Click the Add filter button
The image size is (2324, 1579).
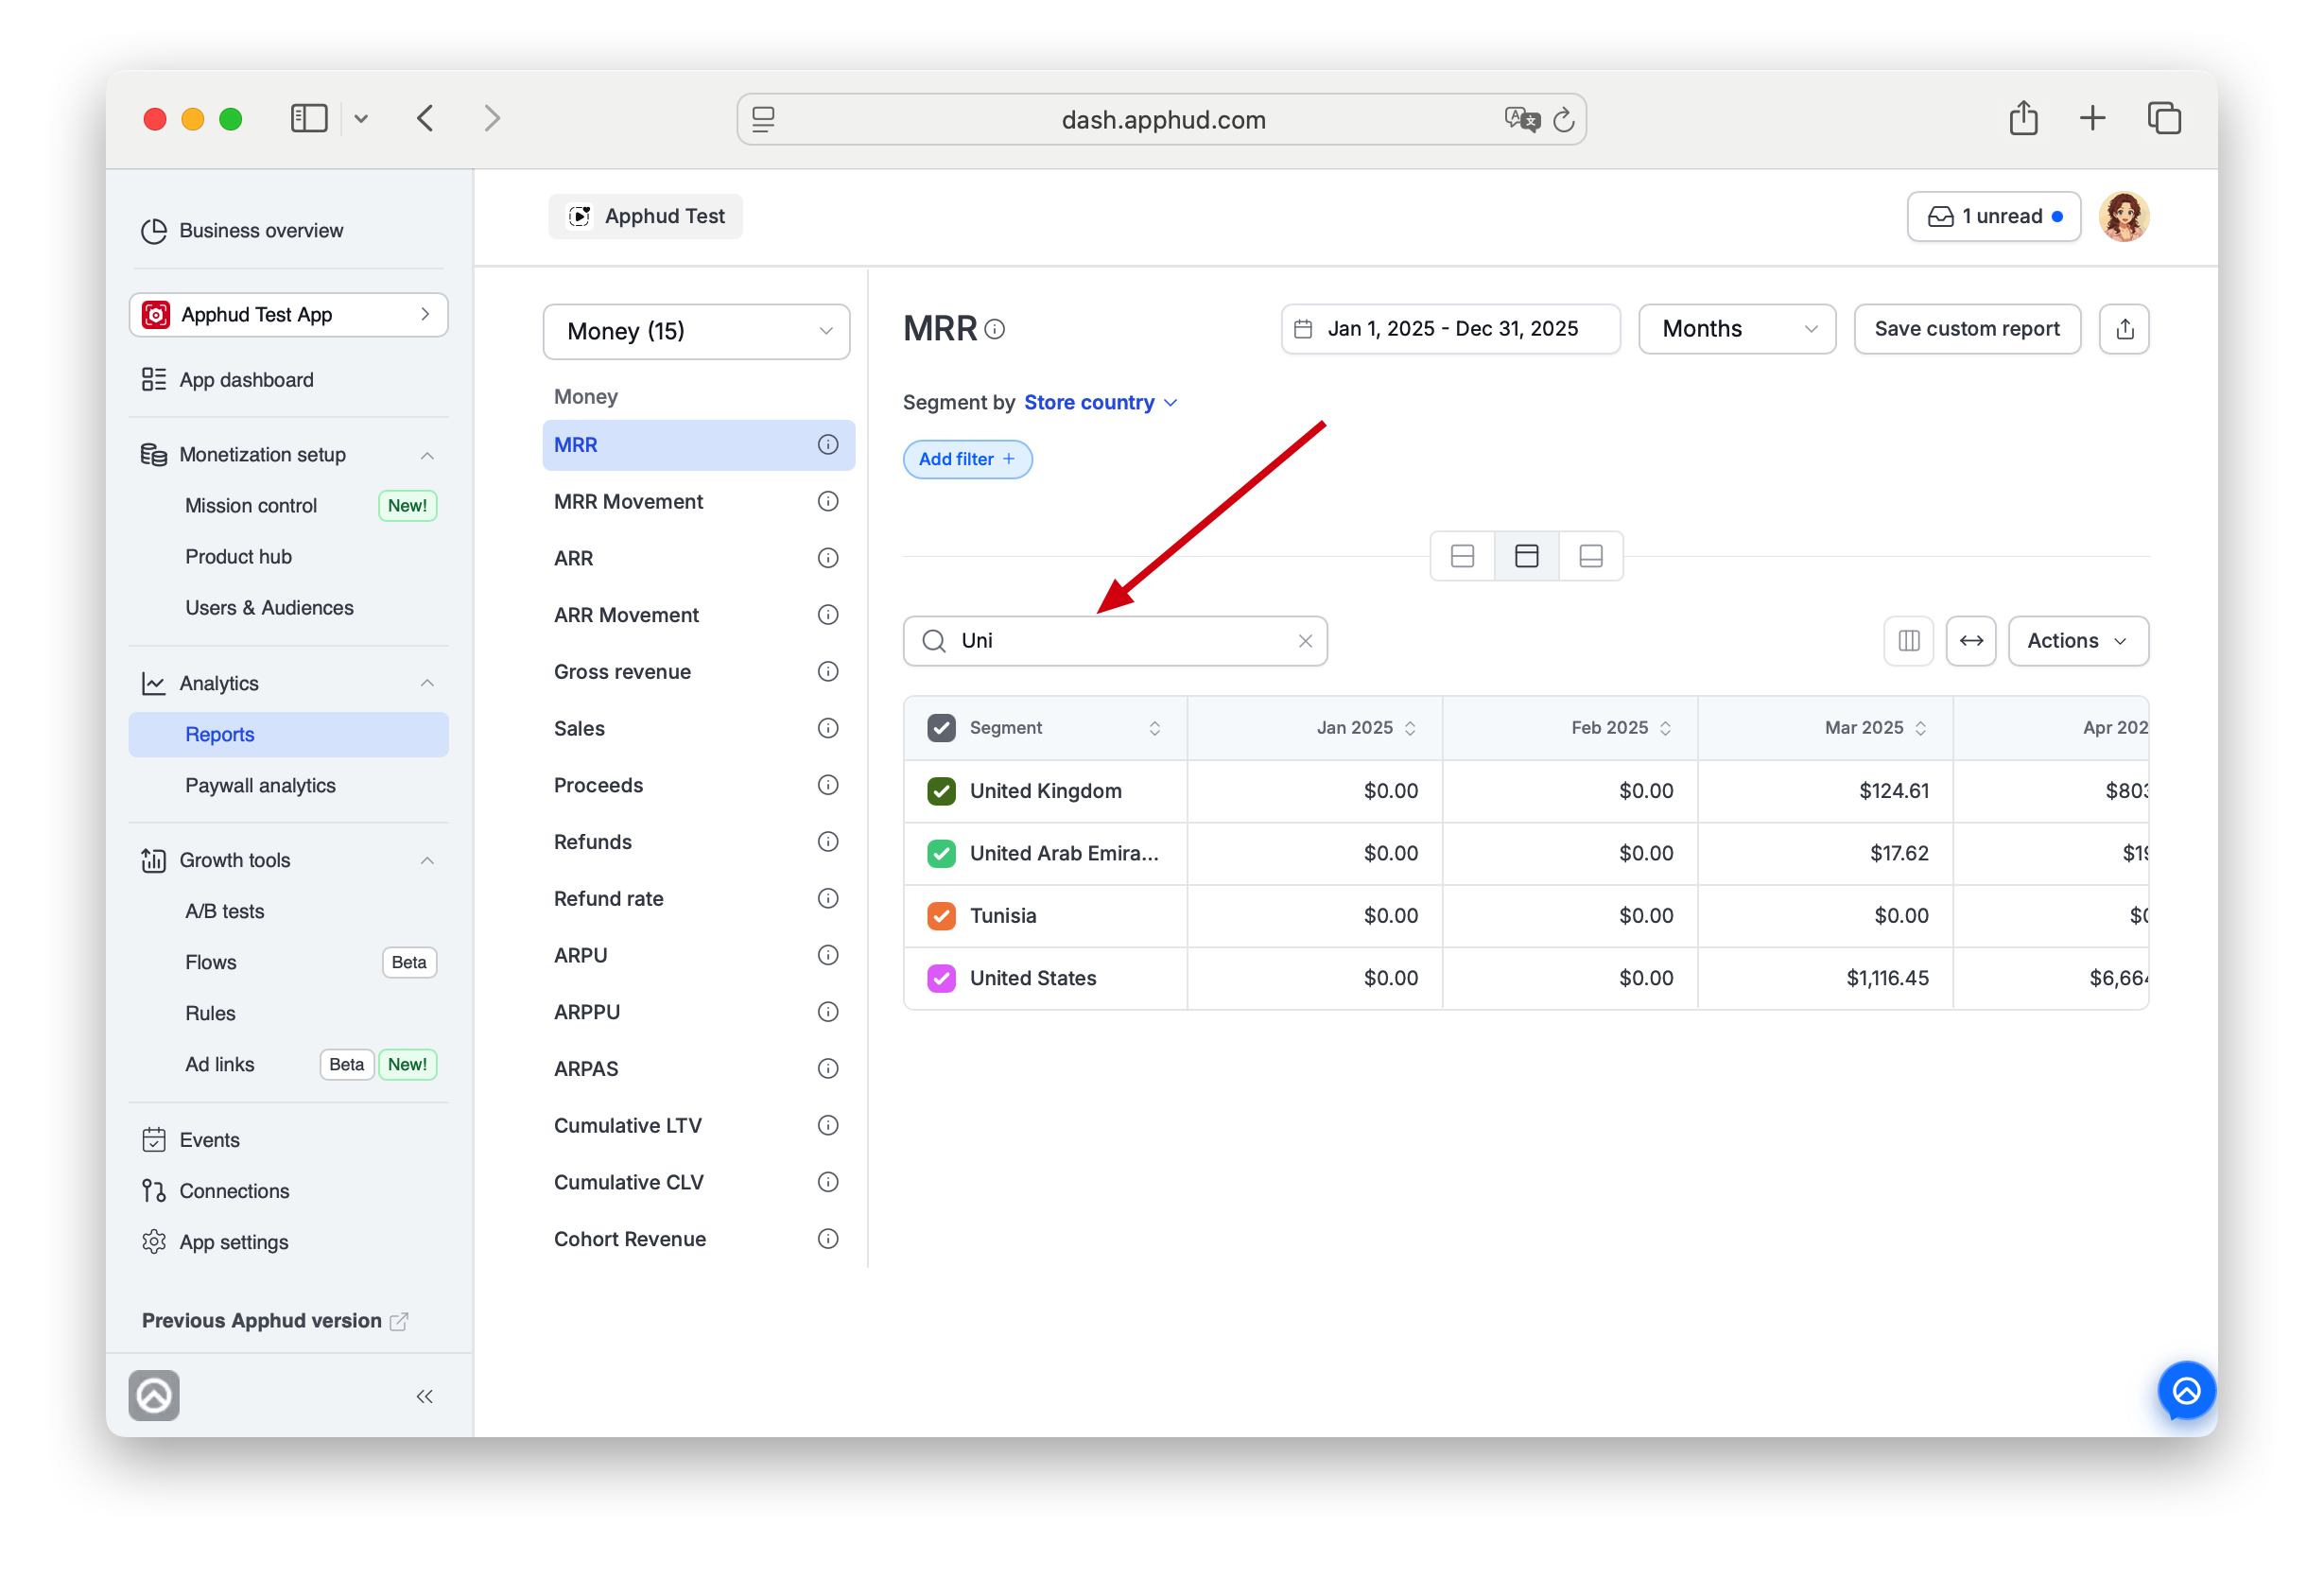(967, 459)
